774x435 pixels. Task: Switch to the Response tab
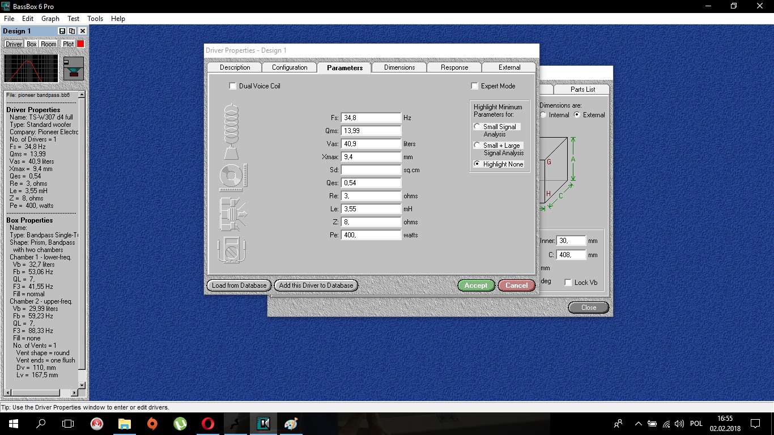tap(454, 67)
